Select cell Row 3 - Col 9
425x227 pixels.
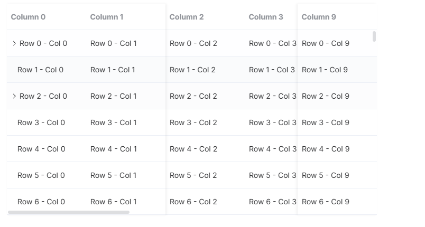pos(326,122)
